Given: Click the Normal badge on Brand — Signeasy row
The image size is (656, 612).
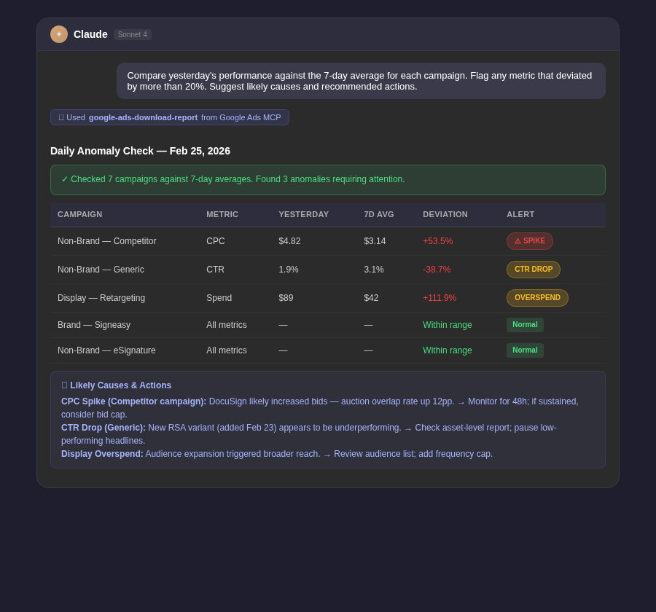Looking at the screenshot, I should point(525,324).
